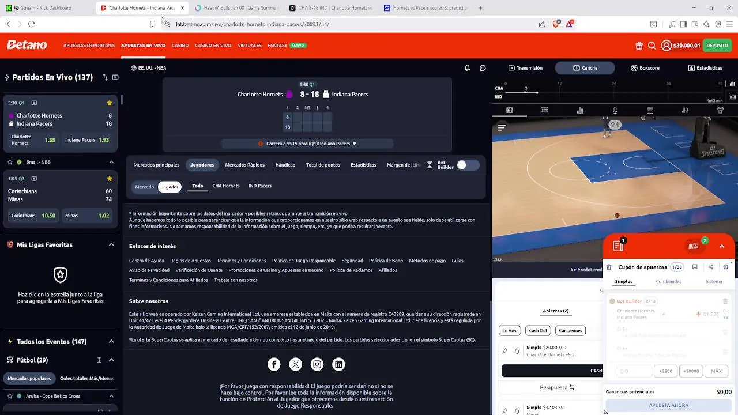
Task: Click the histogram icon beside the timeline
Action: (732, 84)
